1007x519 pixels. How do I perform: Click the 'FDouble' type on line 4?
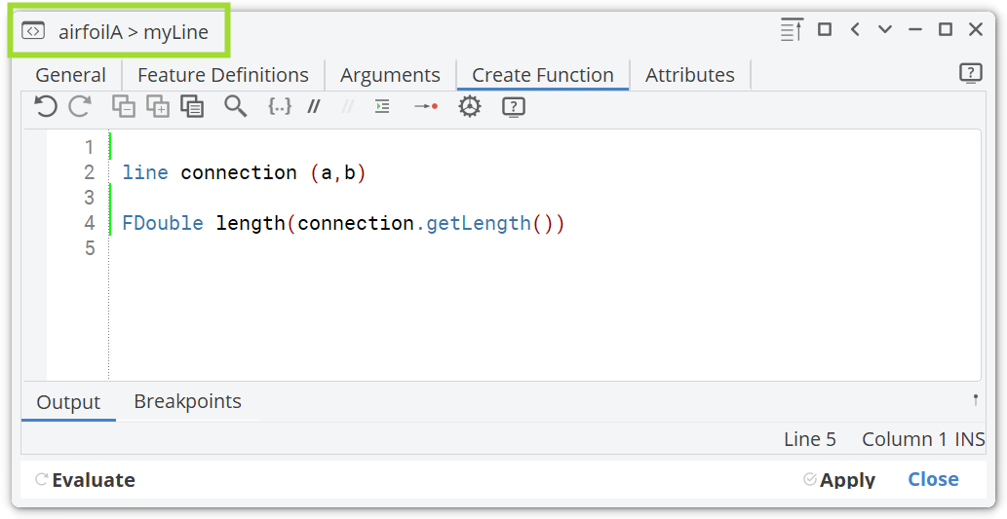pos(163,223)
